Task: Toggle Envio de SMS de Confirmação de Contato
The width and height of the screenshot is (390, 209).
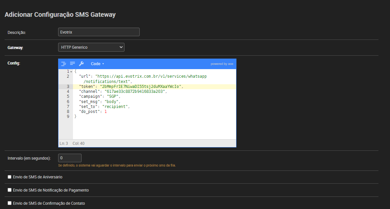Action: pos(10,203)
